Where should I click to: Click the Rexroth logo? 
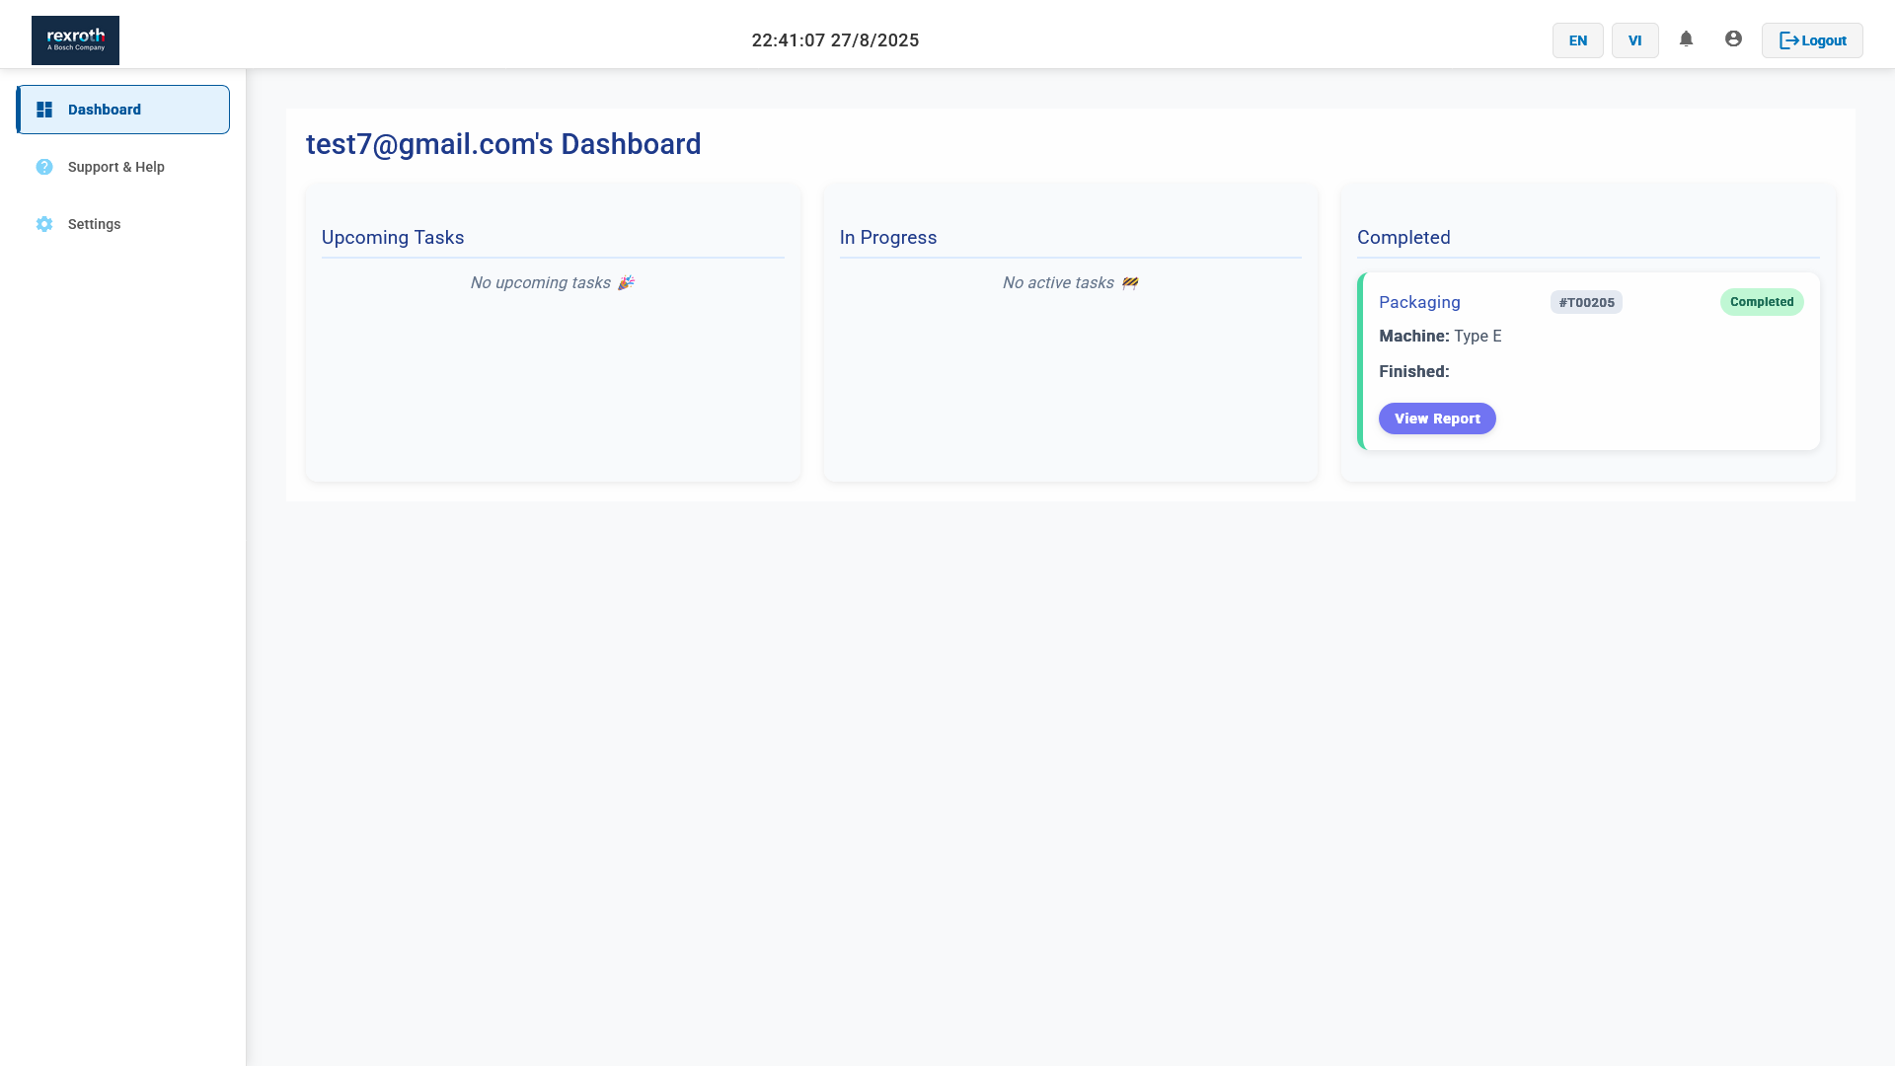(x=75, y=40)
